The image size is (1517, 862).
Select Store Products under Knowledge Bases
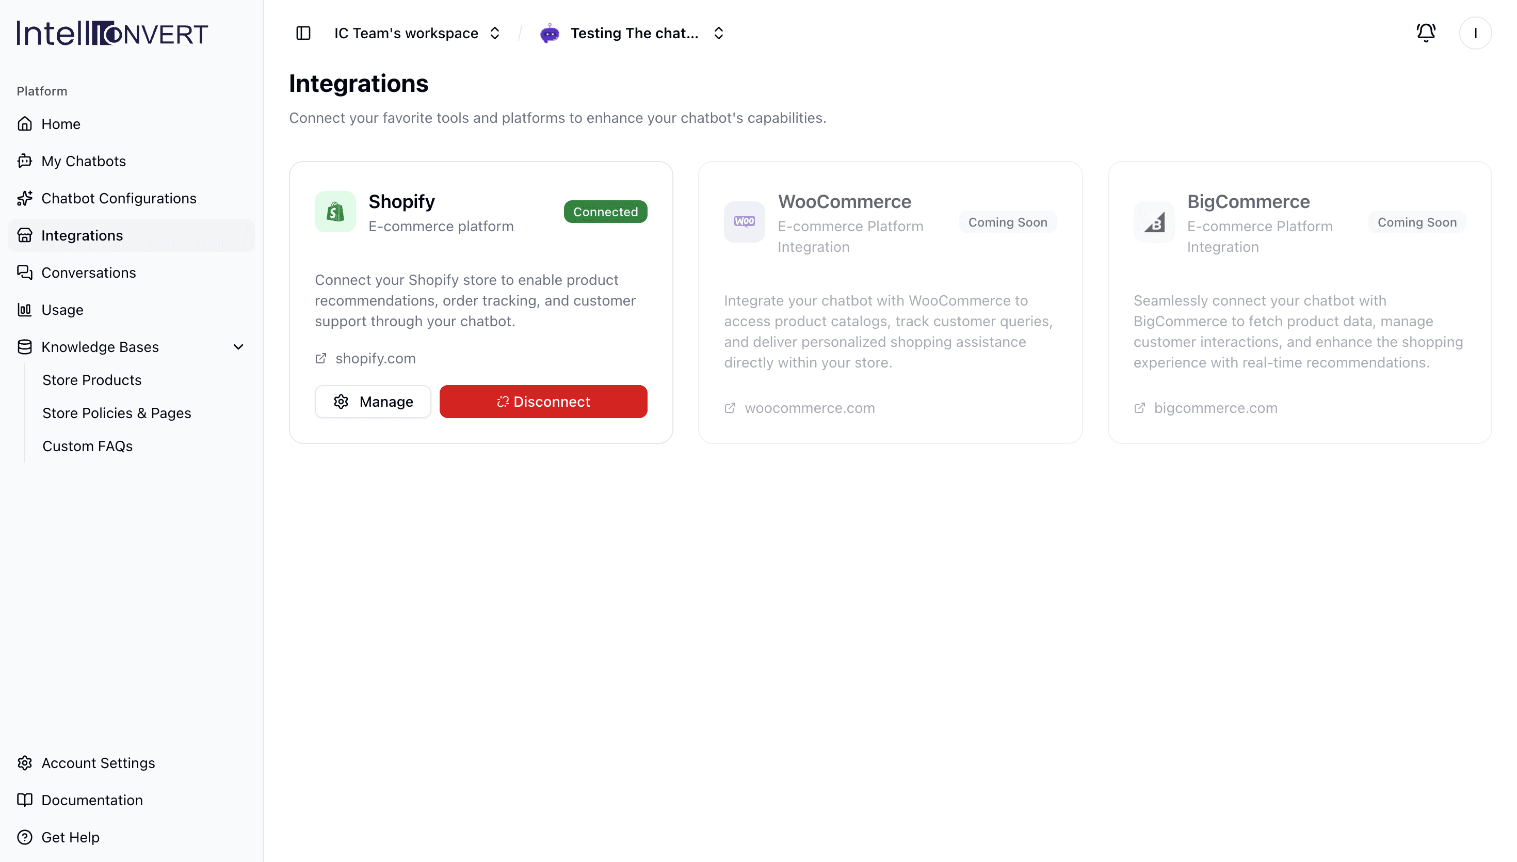[92, 380]
